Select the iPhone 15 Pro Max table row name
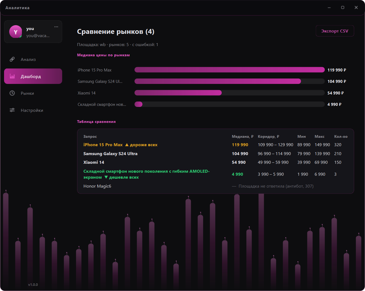Image resolution: width=365 pixels, height=291 pixels. pyautogui.click(x=103, y=145)
